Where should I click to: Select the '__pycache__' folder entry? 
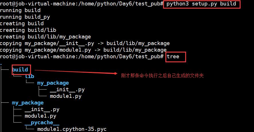pyautogui.click(x=42, y=123)
